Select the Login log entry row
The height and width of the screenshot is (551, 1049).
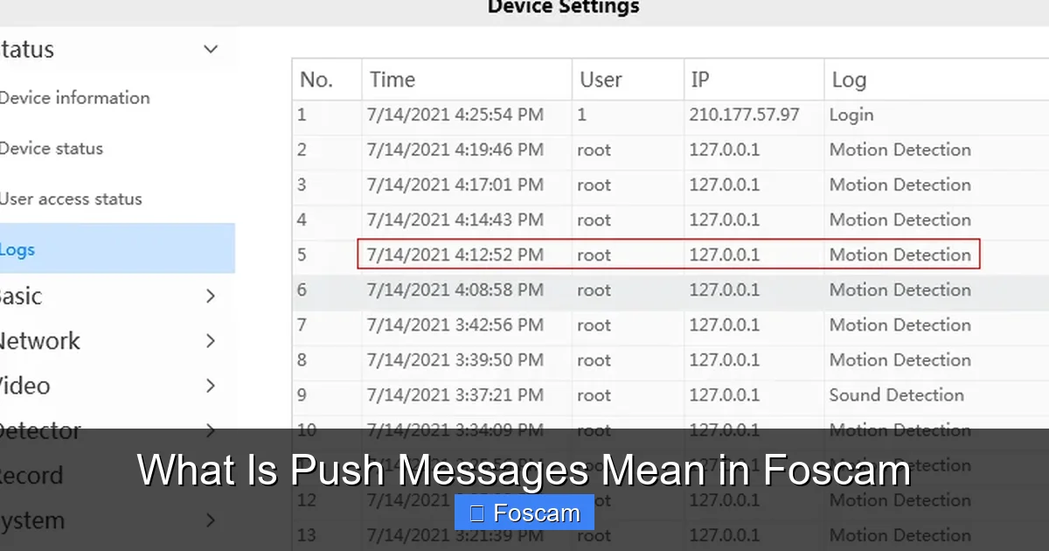[670, 115]
